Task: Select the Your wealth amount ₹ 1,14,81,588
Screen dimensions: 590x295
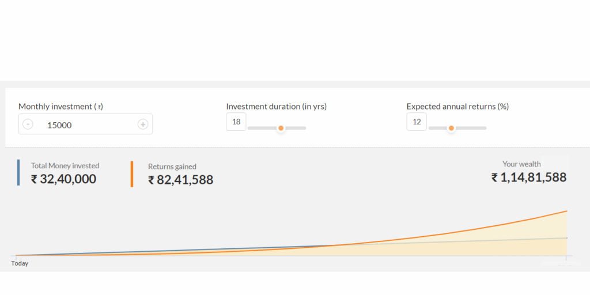Action: (x=529, y=177)
